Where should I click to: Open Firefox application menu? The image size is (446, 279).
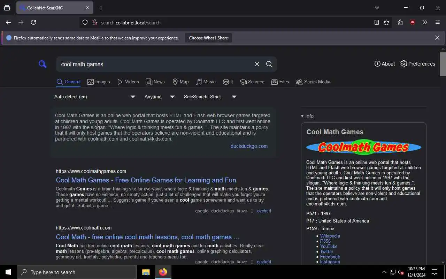pos(438,22)
